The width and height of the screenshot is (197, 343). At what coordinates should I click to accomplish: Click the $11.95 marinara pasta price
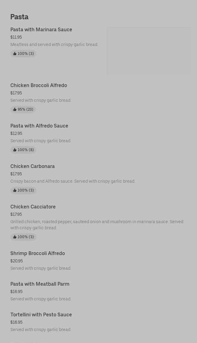[16, 37]
